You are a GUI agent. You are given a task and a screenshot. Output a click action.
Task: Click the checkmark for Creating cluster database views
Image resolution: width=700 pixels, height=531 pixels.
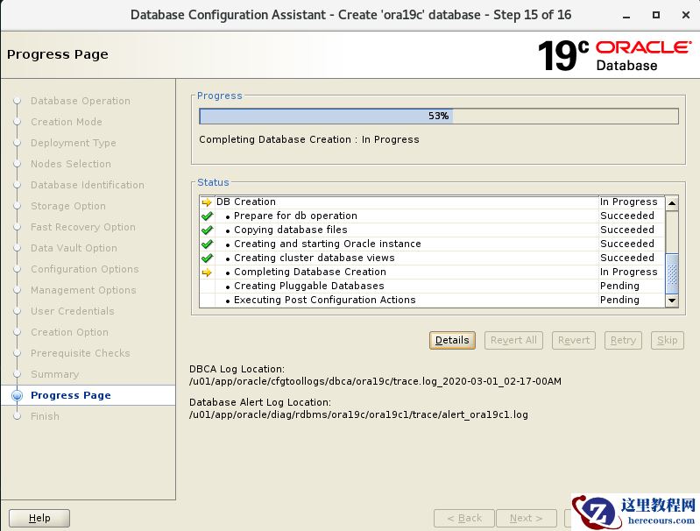(x=207, y=258)
